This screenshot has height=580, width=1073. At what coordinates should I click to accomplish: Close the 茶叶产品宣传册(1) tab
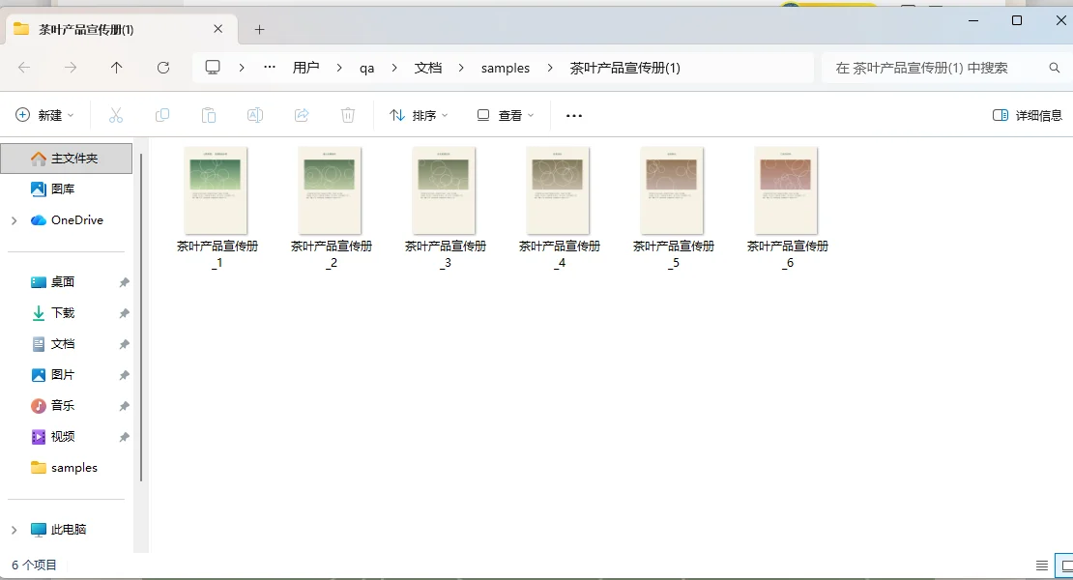(217, 29)
